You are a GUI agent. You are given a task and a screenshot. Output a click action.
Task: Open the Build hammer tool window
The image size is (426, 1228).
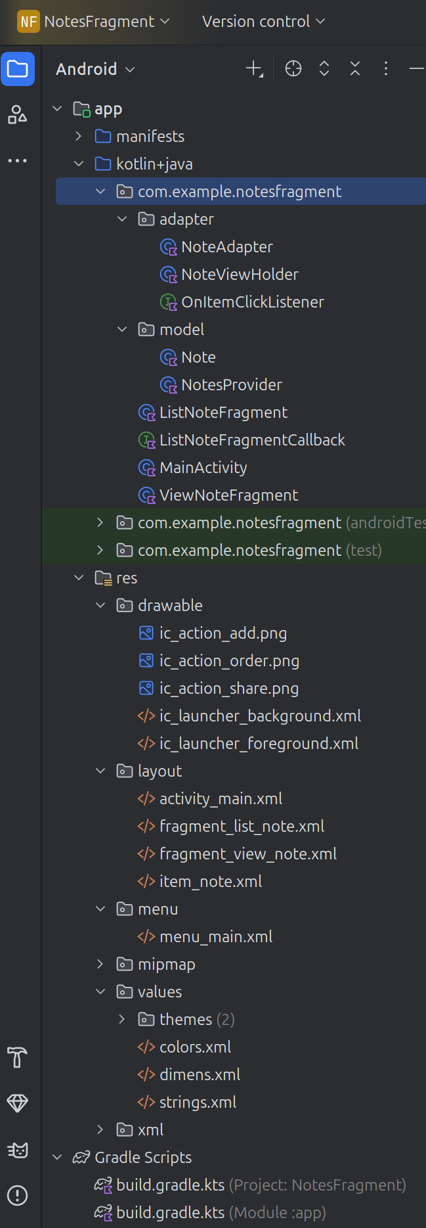pyautogui.click(x=18, y=1057)
